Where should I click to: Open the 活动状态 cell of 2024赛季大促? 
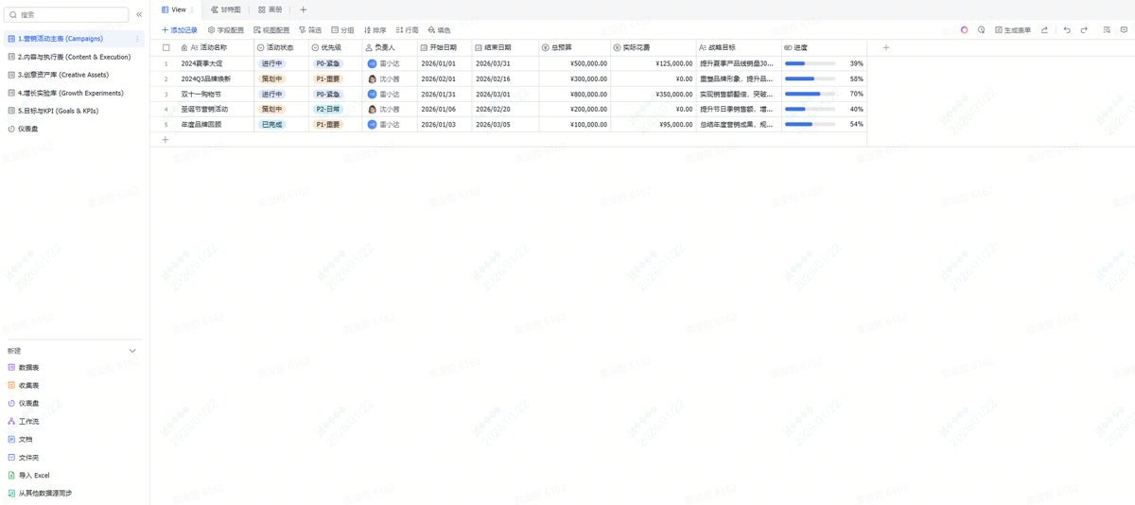[281, 63]
